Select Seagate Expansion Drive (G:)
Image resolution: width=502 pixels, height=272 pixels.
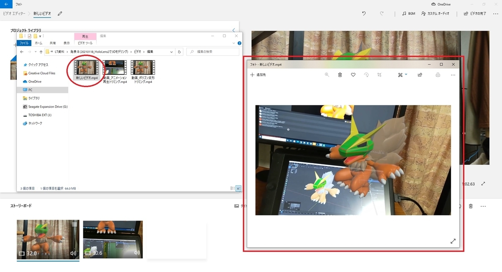tap(45, 107)
